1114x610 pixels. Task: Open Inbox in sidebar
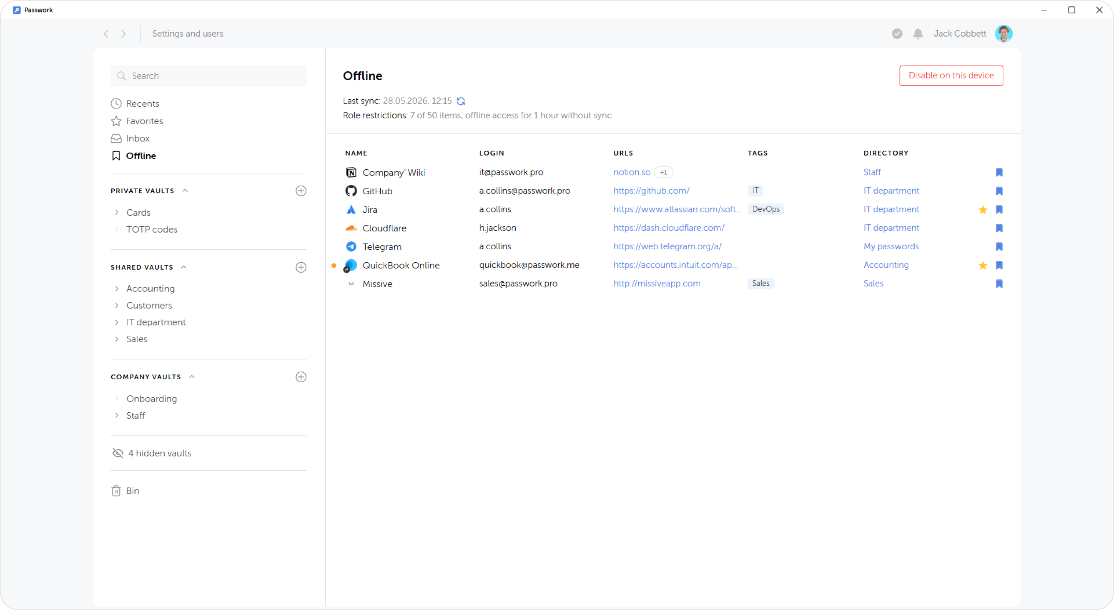130,138
